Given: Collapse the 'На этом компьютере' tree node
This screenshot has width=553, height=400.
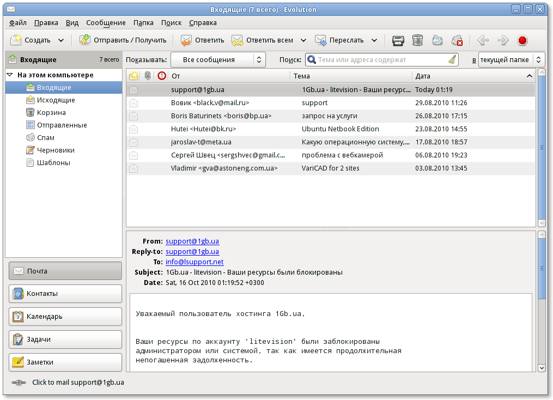Looking at the screenshot, I should (x=10, y=75).
